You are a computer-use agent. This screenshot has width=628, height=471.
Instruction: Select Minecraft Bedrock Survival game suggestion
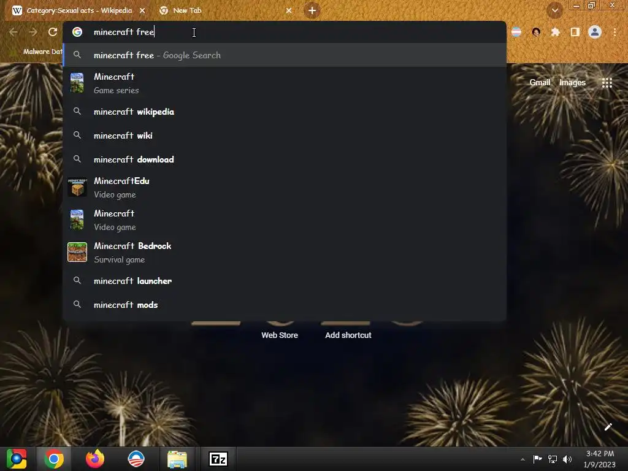[285, 252]
